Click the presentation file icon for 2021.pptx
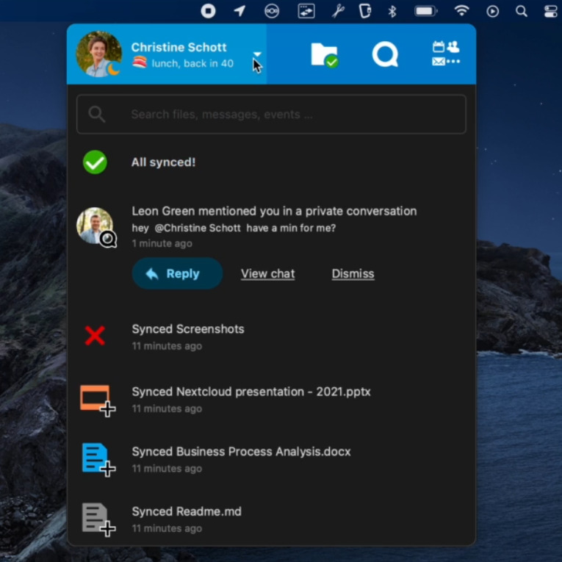Image resolution: width=562 pixels, height=562 pixels. pyautogui.click(x=98, y=400)
